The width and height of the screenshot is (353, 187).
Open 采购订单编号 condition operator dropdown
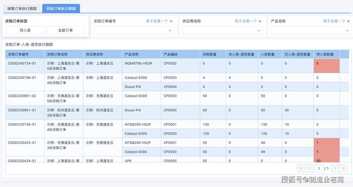[159, 21]
